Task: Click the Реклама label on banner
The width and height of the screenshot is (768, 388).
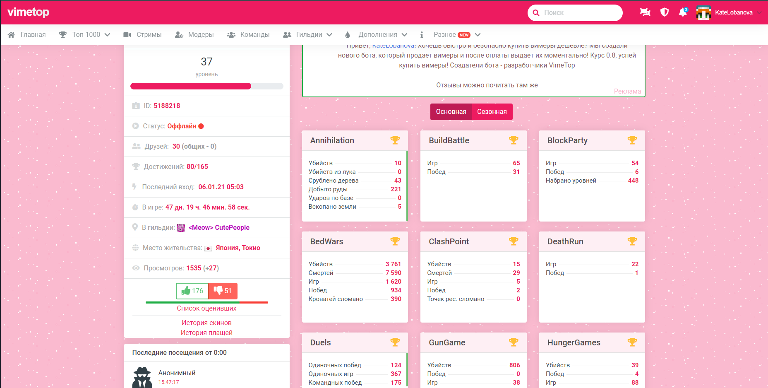Action: point(627,91)
